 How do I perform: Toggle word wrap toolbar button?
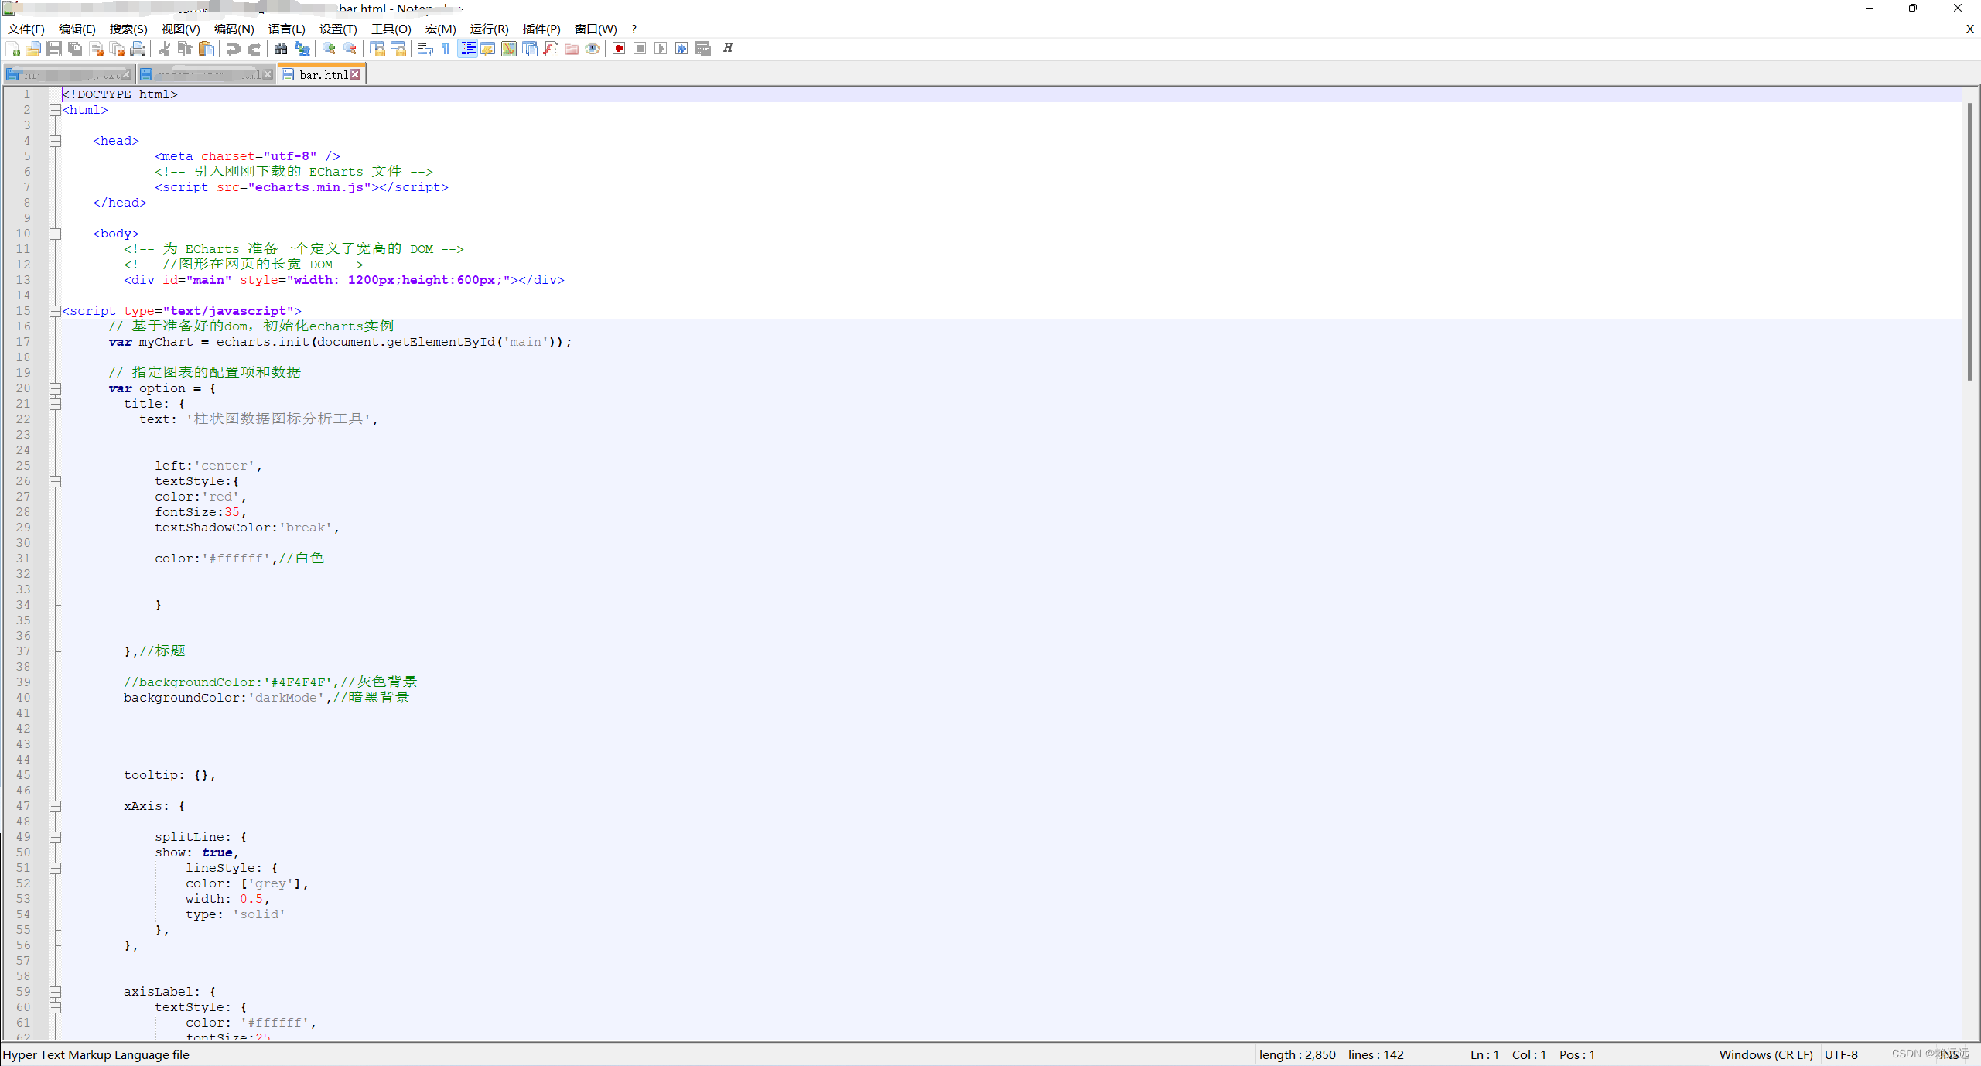(425, 49)
